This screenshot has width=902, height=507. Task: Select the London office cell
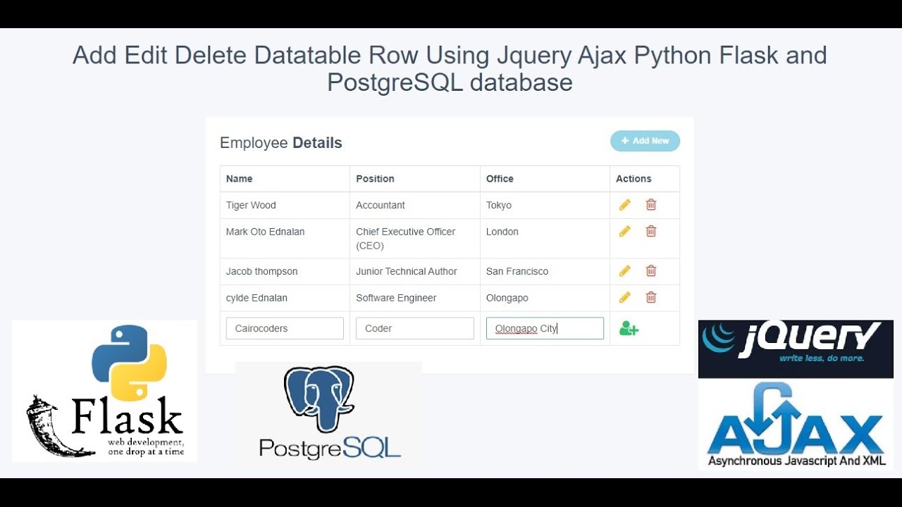tap(545, 239)
